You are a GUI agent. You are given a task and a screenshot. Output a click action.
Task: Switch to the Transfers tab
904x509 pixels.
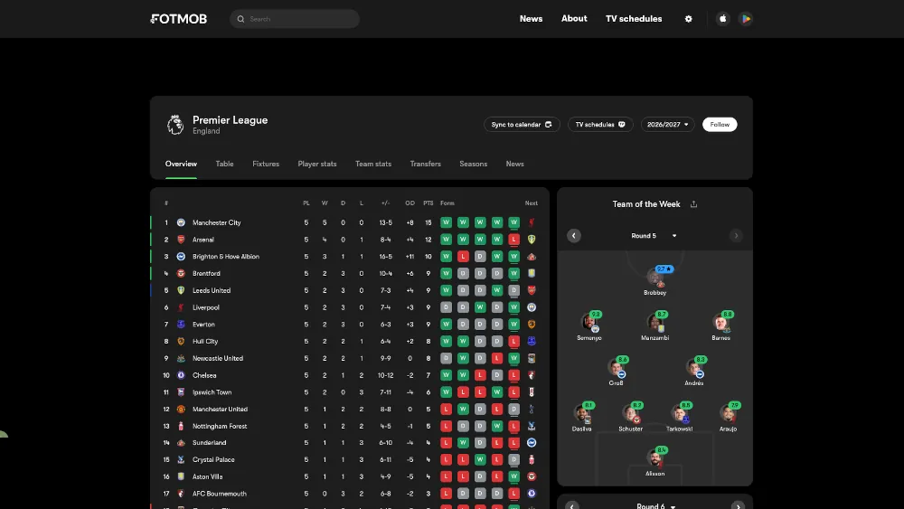pos(426,164)
